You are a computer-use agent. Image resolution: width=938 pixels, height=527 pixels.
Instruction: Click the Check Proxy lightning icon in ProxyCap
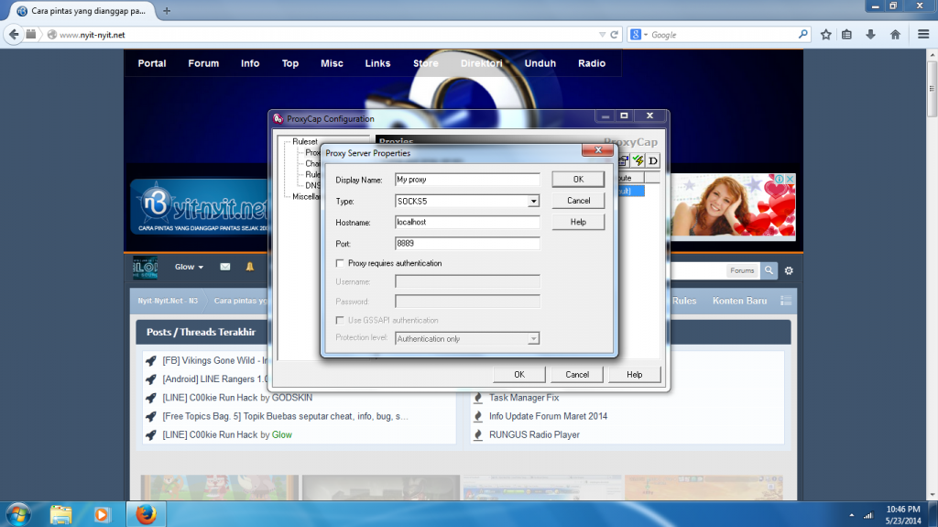click(x=638, y=160)
